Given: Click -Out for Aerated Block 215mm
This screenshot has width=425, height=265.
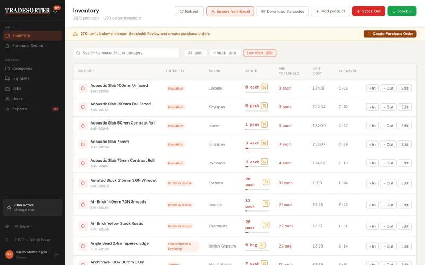Looking at the screenshot, I should coord(388,183).
